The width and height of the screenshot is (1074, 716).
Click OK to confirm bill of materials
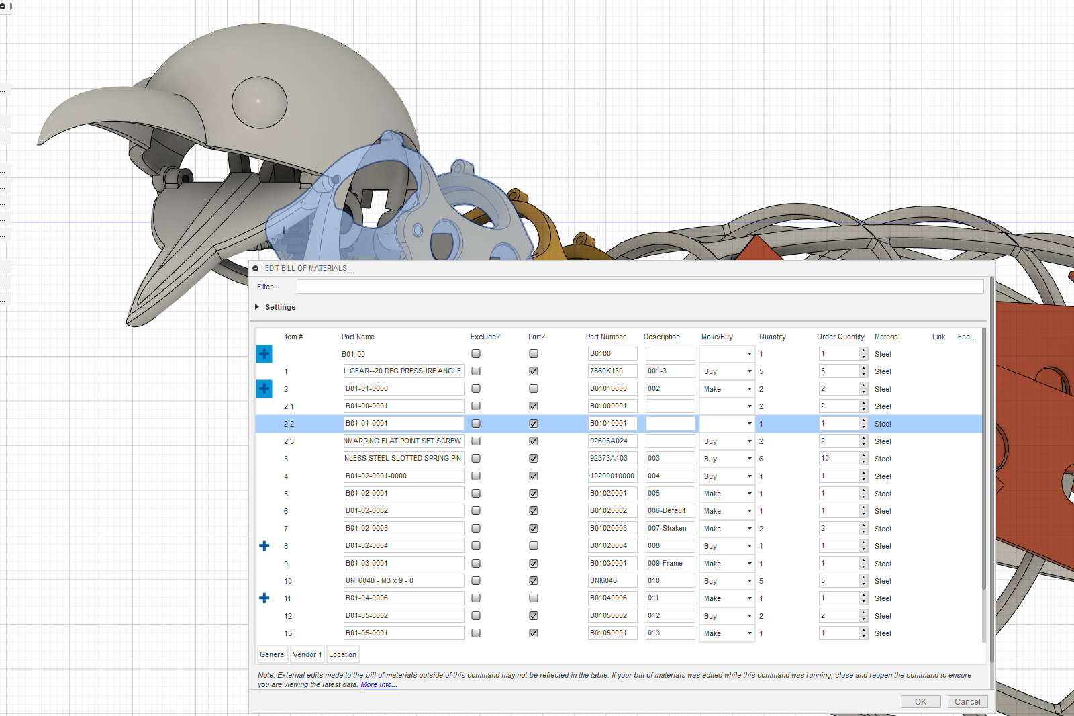tap(920, 702)
